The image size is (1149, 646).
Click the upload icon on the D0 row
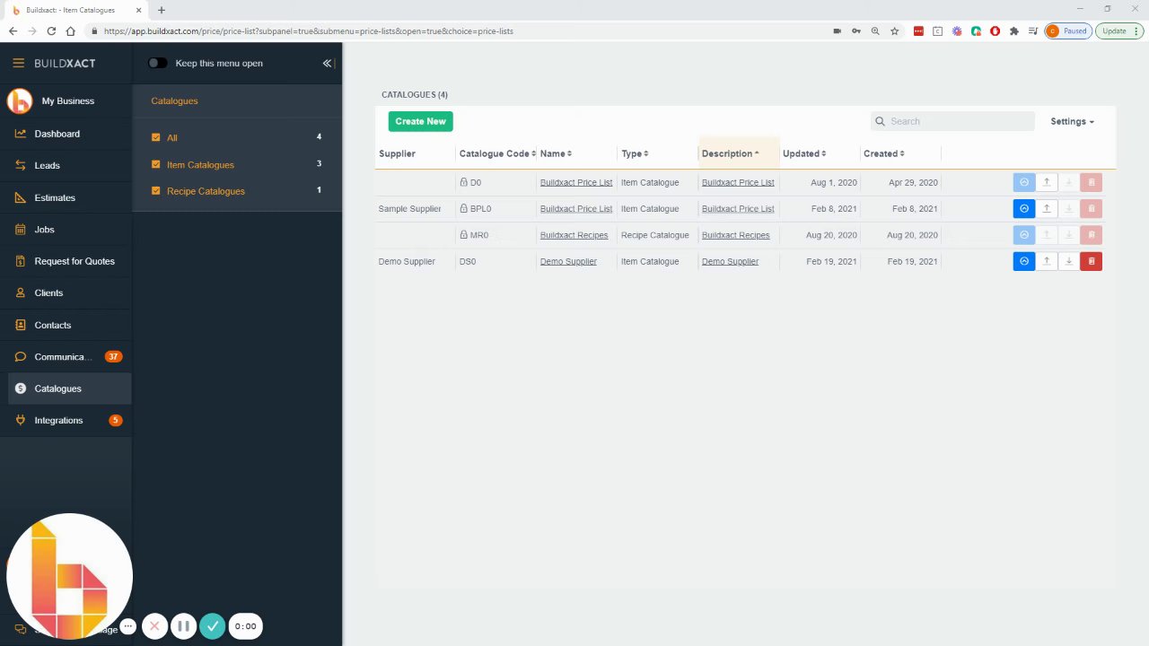(x=1046, y=182)
